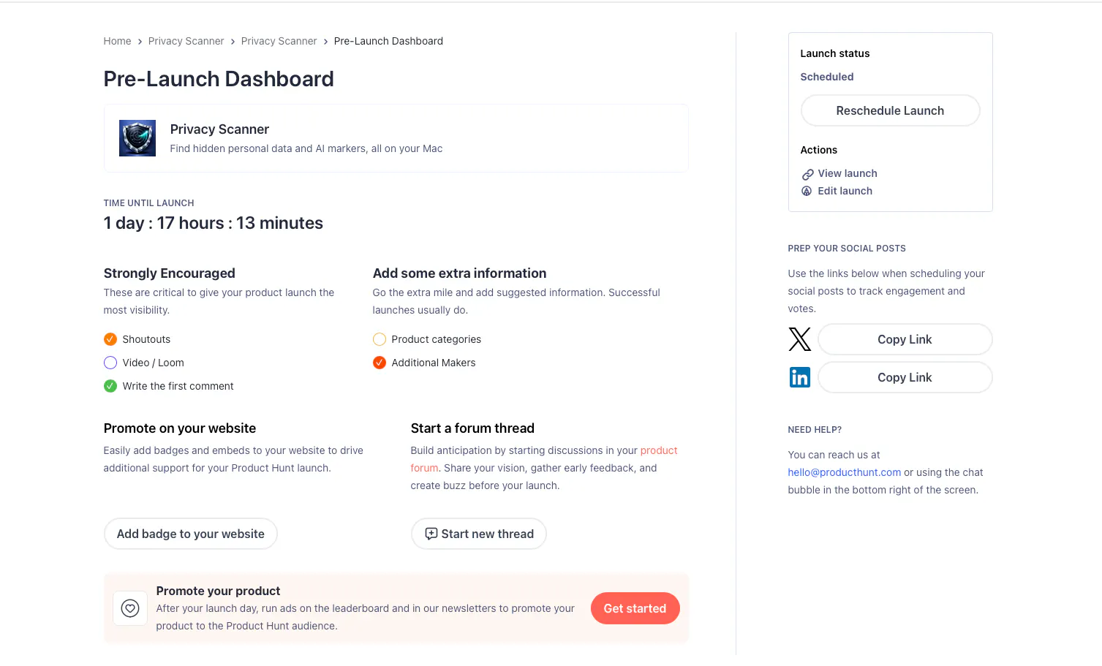Click the NEED HELP? heading

click(815, 430)
